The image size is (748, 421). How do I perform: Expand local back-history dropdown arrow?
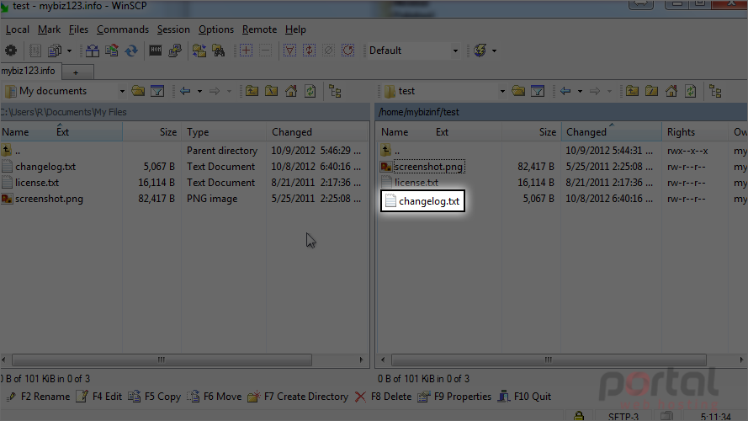tap(199, 91)
